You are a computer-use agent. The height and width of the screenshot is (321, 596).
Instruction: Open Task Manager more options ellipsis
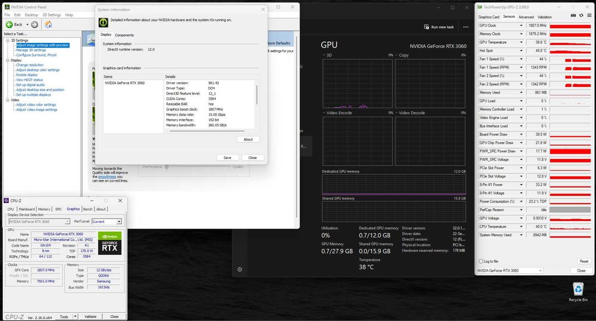pyautogui.click(x=465, y=27)
